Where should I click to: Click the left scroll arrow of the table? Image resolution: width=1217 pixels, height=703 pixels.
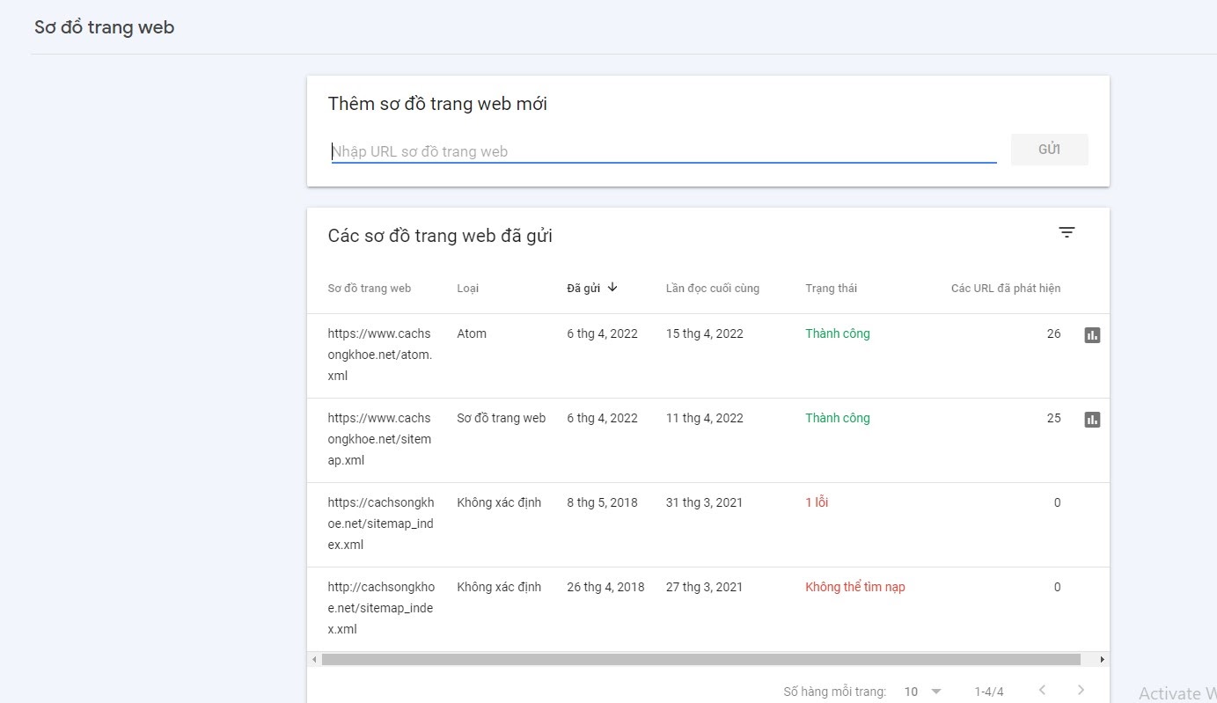tap(314, 658)
